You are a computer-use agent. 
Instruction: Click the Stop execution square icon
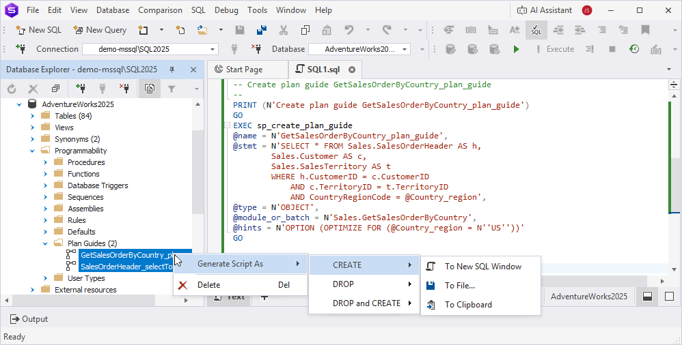[612, 49]
